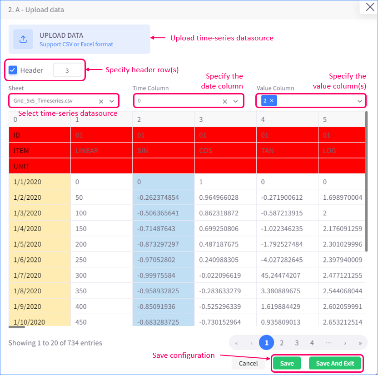Toggle the Header checkbox

click(x=13, y=70)
